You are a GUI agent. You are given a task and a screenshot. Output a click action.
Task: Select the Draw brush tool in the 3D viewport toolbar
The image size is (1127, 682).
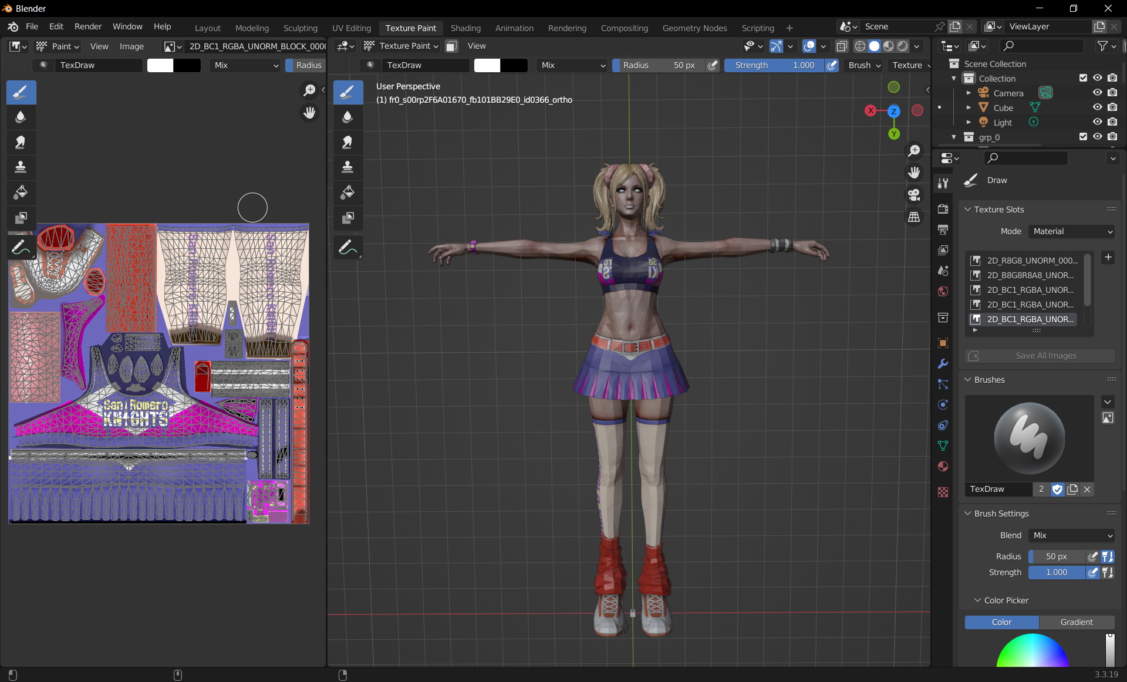coord(347,92)
